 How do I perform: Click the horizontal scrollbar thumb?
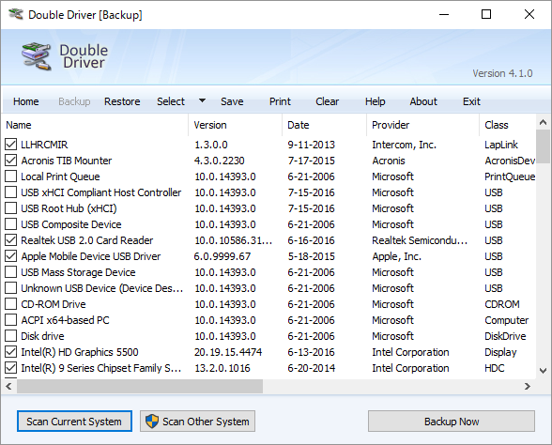coord(140,386)
